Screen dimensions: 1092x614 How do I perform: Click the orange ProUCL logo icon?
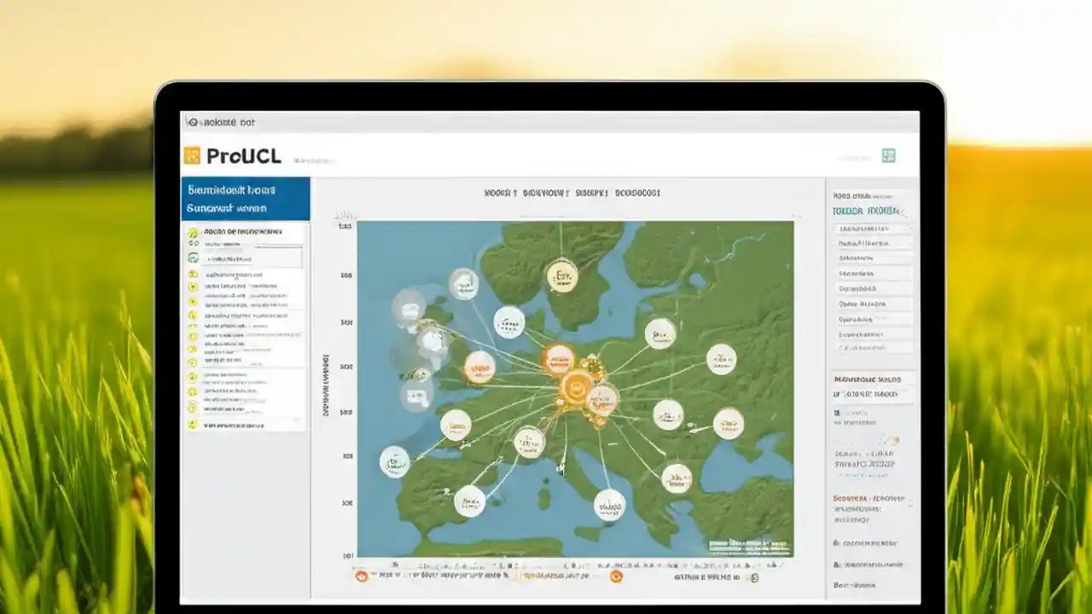click(194, 154)
